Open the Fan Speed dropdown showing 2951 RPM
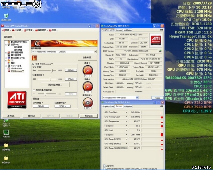 (x=126, y=134)
